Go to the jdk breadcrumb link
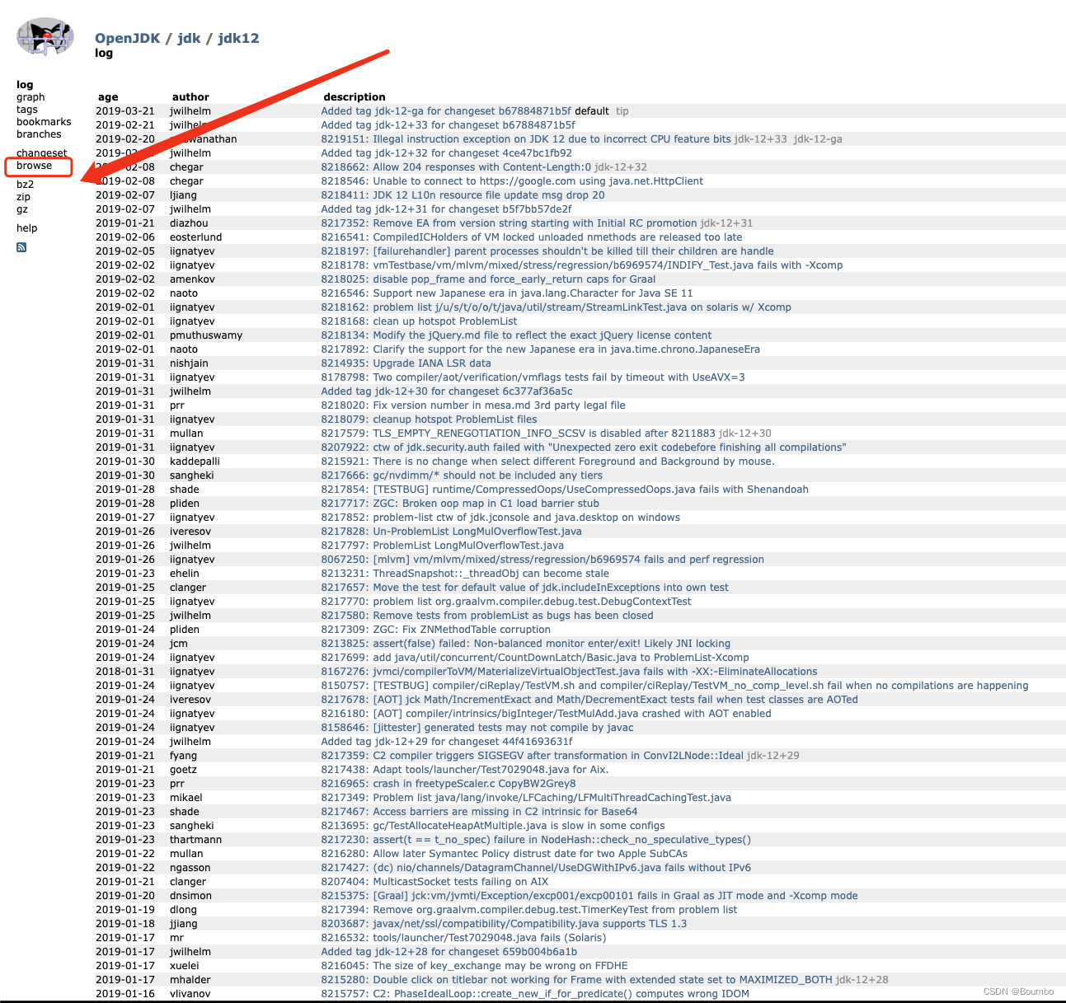Screen dimensions: 1066x1003 189,38
